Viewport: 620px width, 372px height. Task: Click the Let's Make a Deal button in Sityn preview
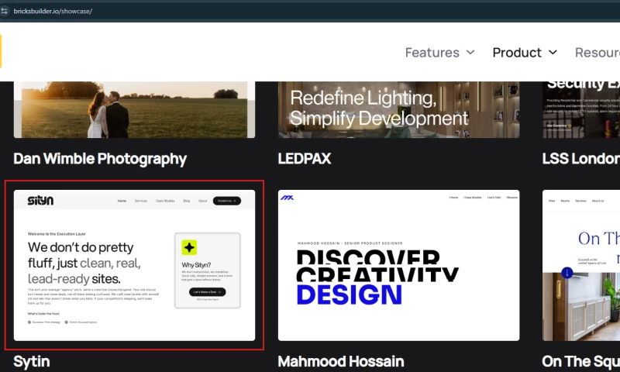click(x=207, y=291)
